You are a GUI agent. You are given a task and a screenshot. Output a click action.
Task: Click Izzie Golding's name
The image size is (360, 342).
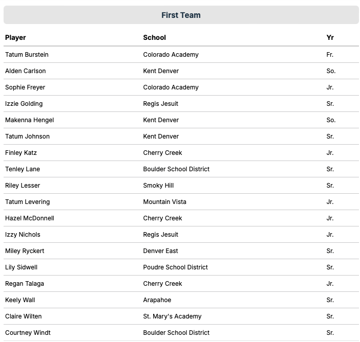(x=24, y=104)
